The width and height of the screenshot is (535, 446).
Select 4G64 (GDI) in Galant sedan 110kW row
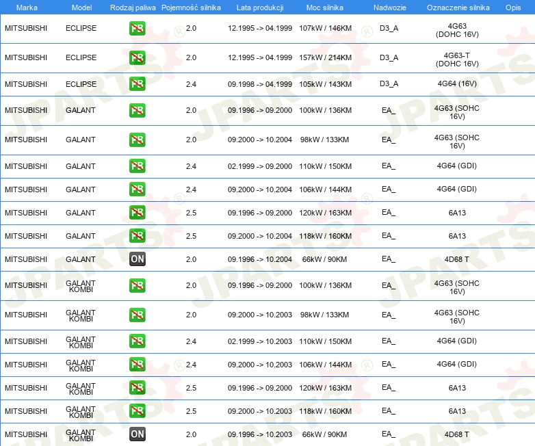(457, 166)
